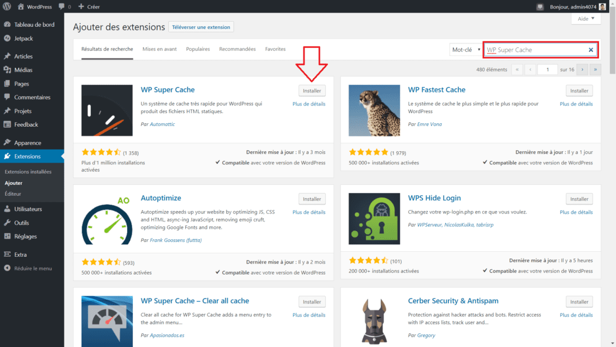Install the WP Fastest Cache plugin
This screenshot has width=616, height=347.
tap(579, 91)
